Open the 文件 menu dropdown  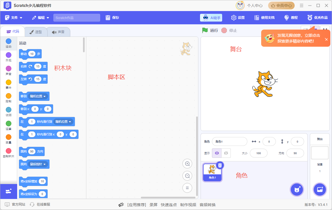(x=14, y=18)
